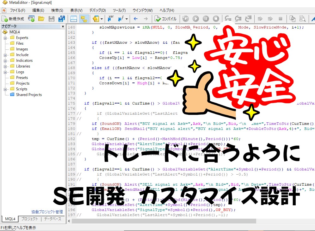Navigate forward with the gray right arrow
This screenshot has width=315, height=231.
coord(146,19)
